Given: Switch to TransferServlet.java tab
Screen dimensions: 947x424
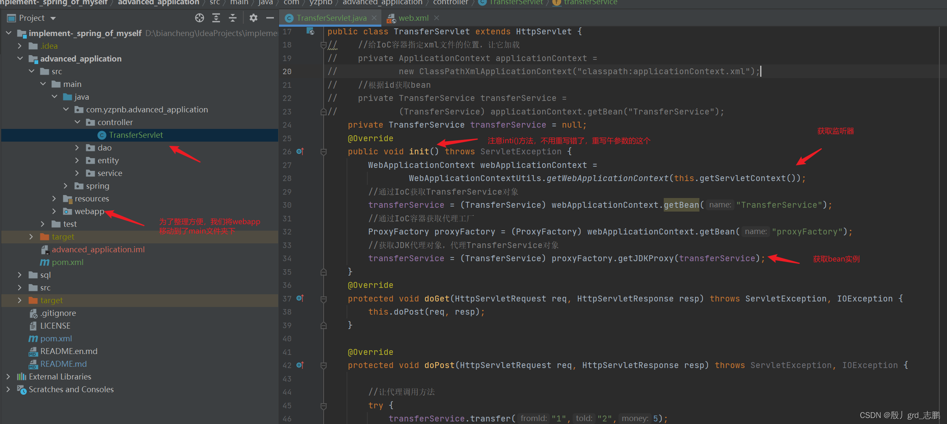Looking at the screenshot, I should pyautogui.click(x=331, y=18).
